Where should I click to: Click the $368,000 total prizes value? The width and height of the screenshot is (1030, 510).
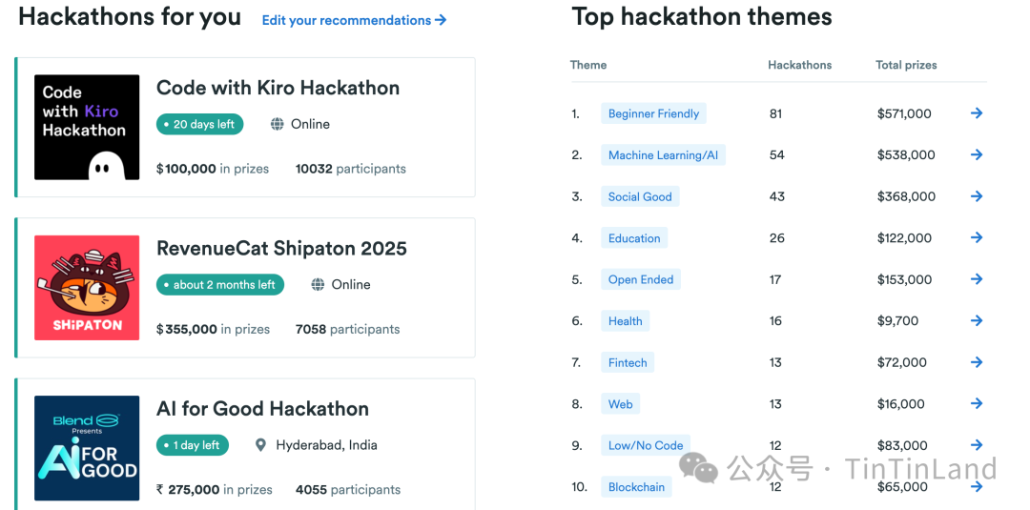(906, 196)
